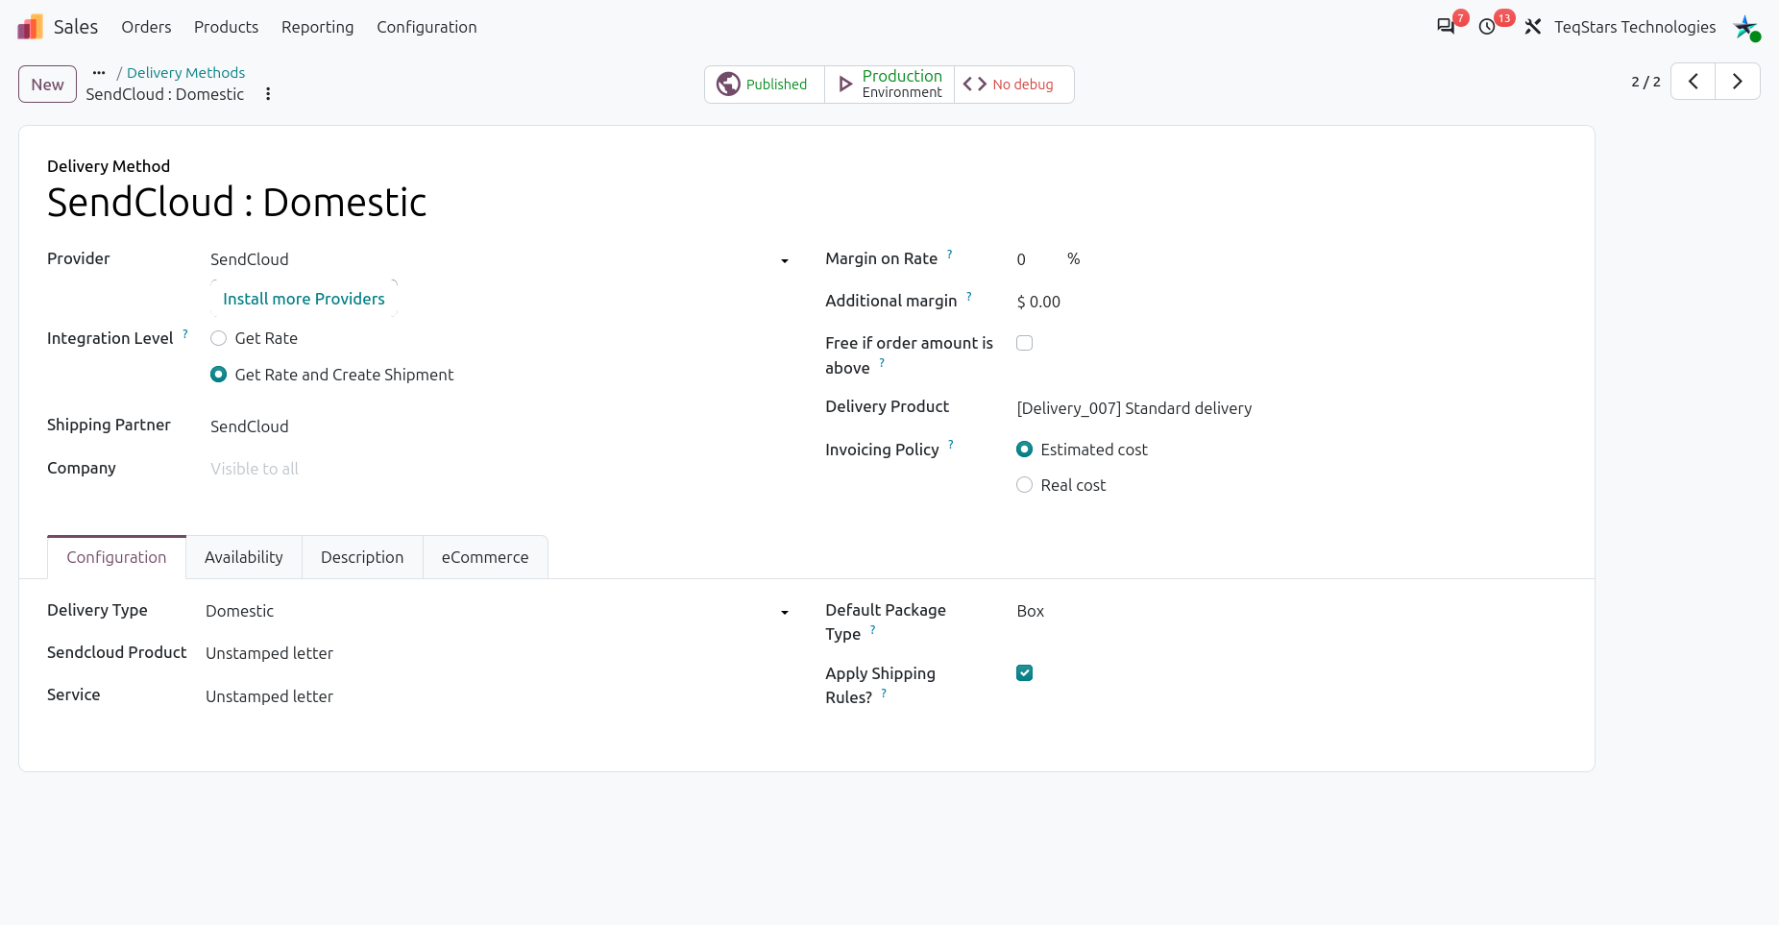The image size is (1779, 925).
Task: Open the debug tools wrench icon
Action: pos(1533,27)
